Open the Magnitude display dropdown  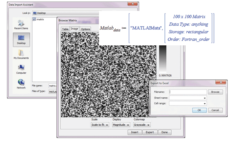coord(121,125)
